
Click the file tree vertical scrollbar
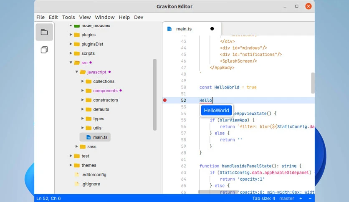(155, 95)
